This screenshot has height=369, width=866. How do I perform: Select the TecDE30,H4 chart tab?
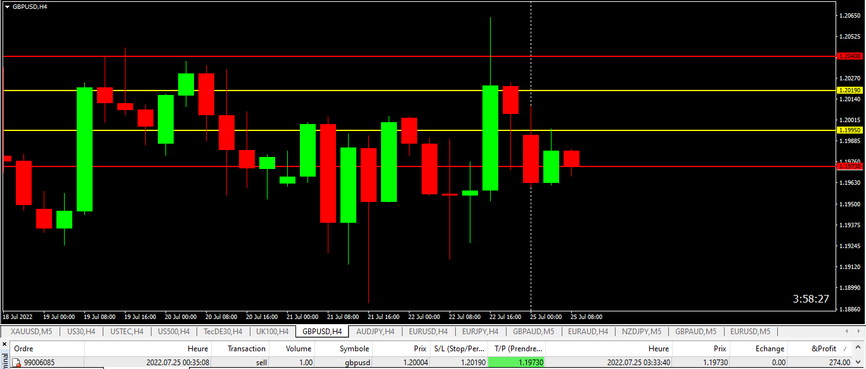tap(223, 332)
